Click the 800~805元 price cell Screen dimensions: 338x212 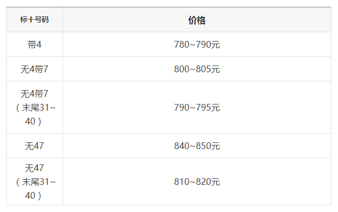pos(197,69)
